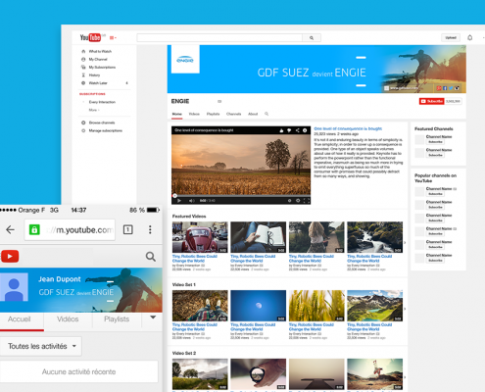The image size is (485, 392).
Task: Switch to the channel Home tab
Action: (x=177, y=114)
